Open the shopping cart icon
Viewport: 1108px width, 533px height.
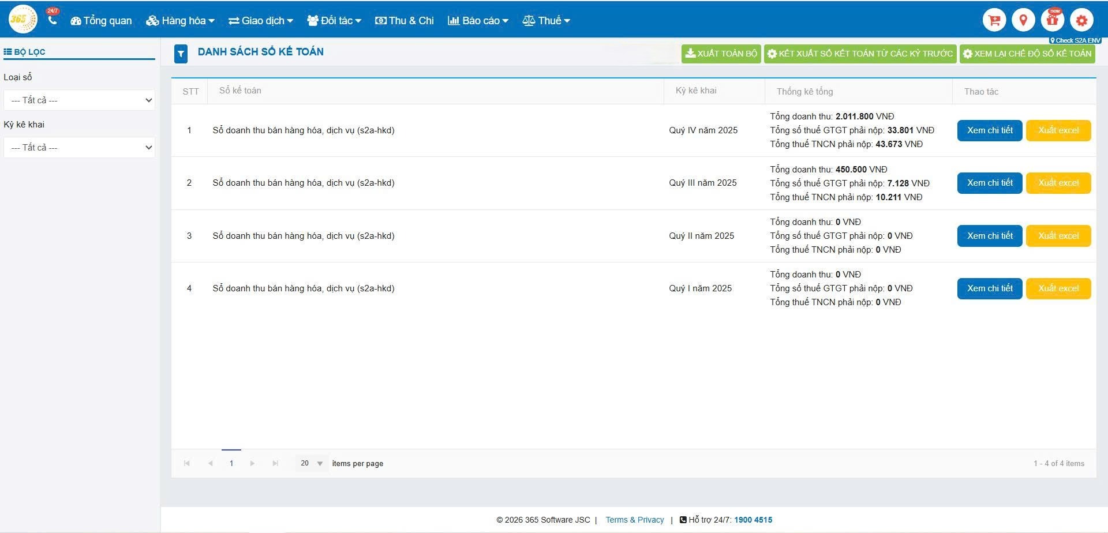[x=994, y=20]
